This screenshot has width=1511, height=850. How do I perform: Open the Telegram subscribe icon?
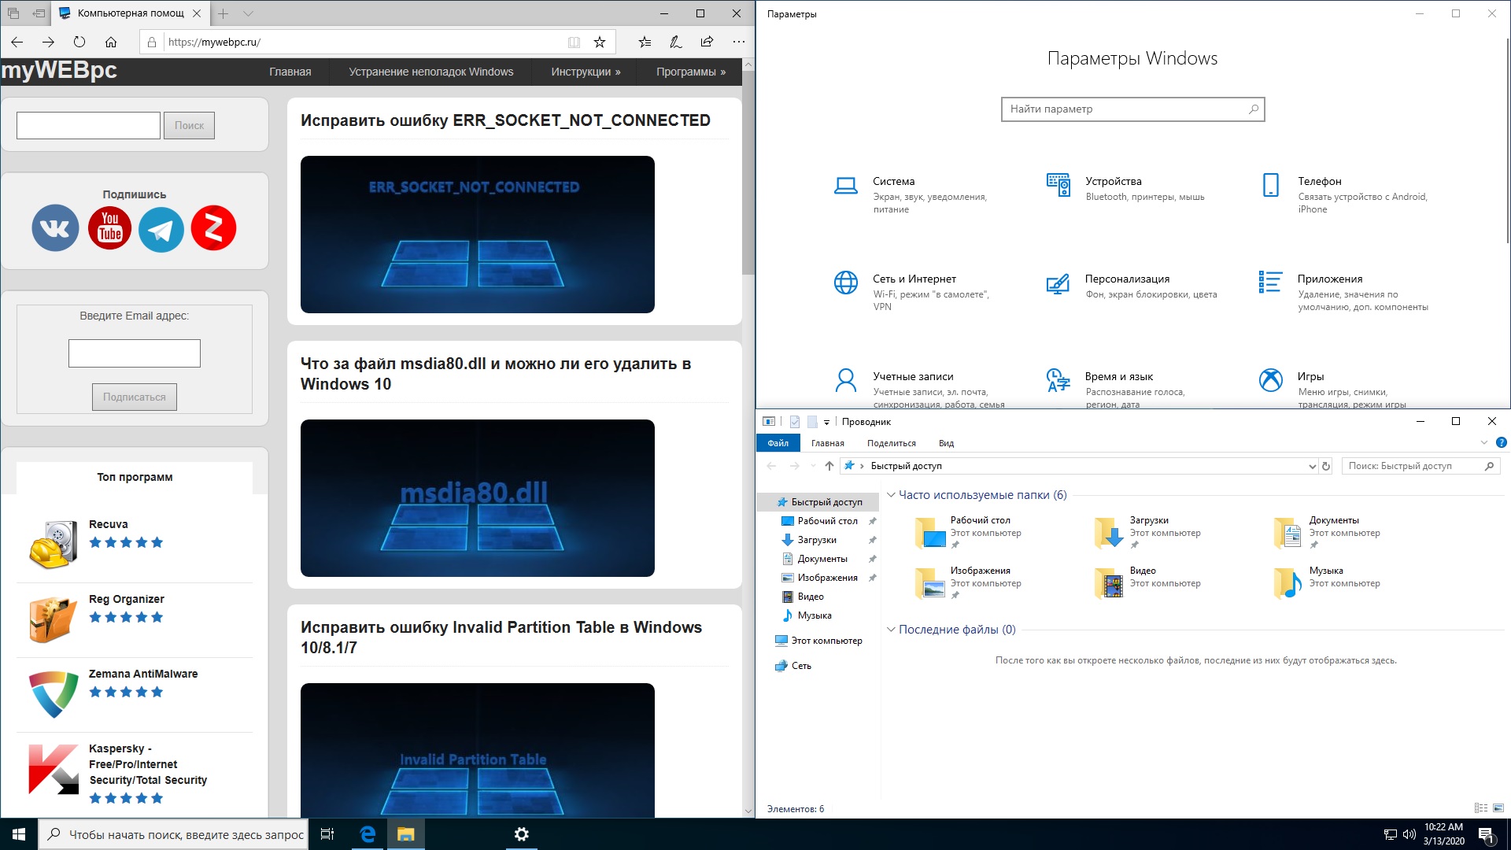tap(161, 229)
